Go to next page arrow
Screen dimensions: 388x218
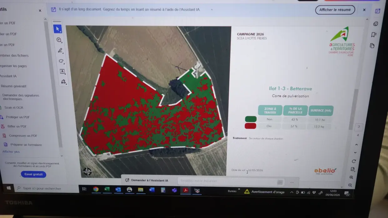tap(355, 152)
